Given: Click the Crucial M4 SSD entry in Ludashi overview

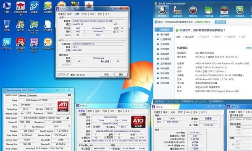Looking at the screenshot, I should [x=219, y=75].
